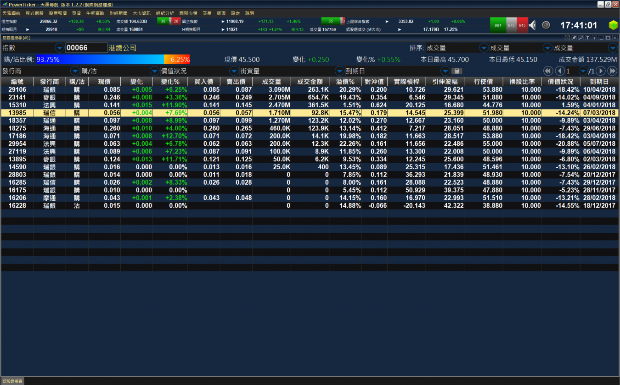Sort by the 引伸波幅 column header

(x=445, y=82)
